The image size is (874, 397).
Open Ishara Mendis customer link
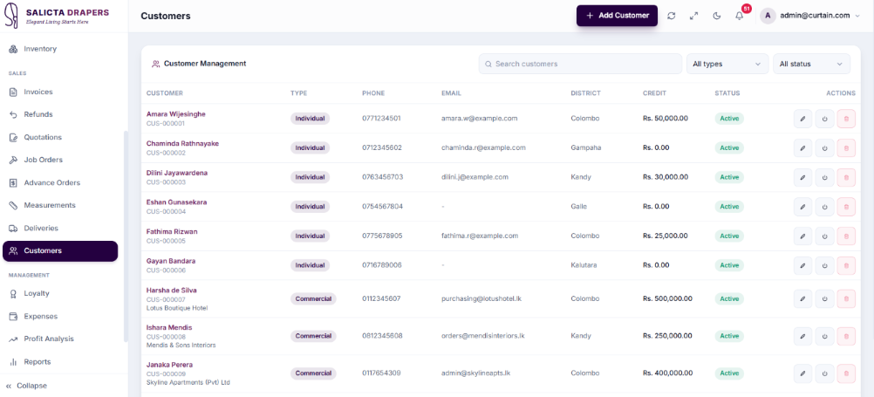point(169,327)
